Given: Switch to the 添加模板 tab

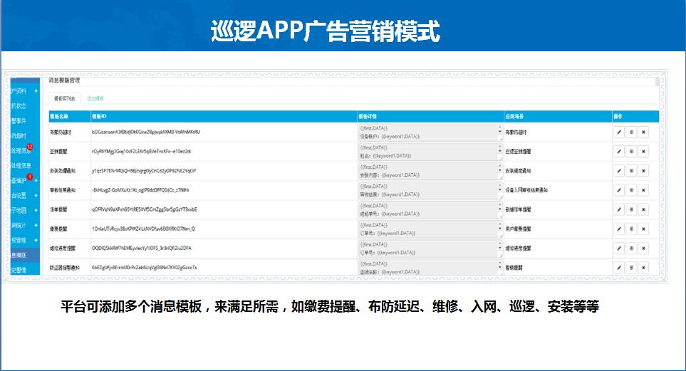Looking at the screenshot, I should (x=95, y=98).
